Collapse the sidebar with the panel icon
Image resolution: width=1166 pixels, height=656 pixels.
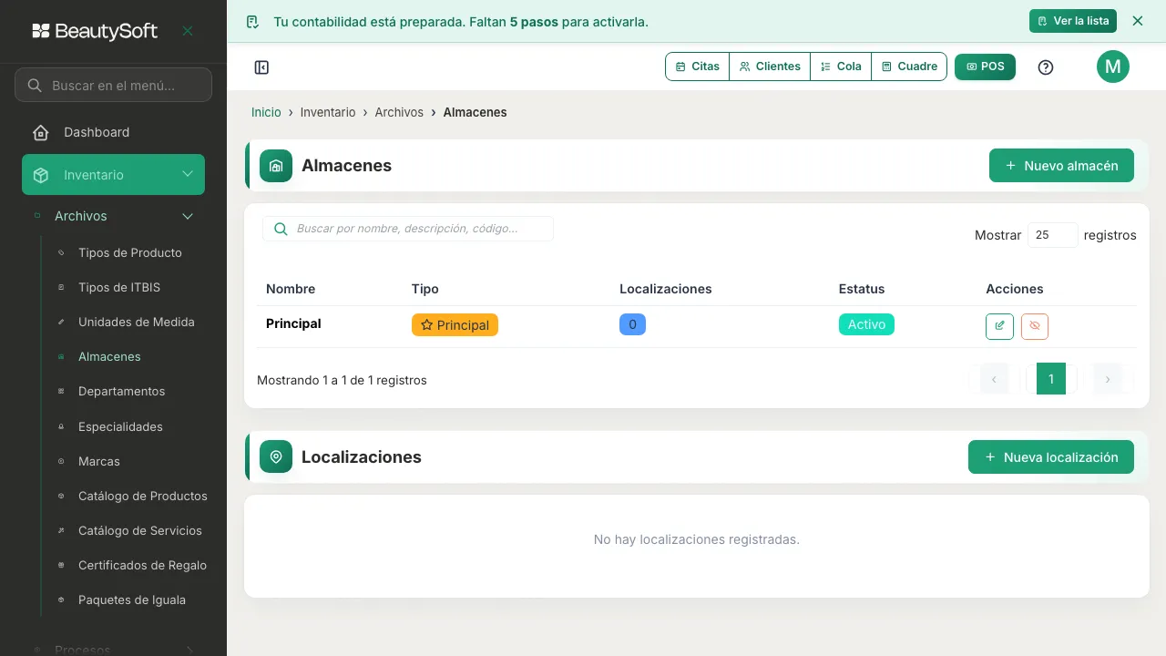click(x=261, y=67)
